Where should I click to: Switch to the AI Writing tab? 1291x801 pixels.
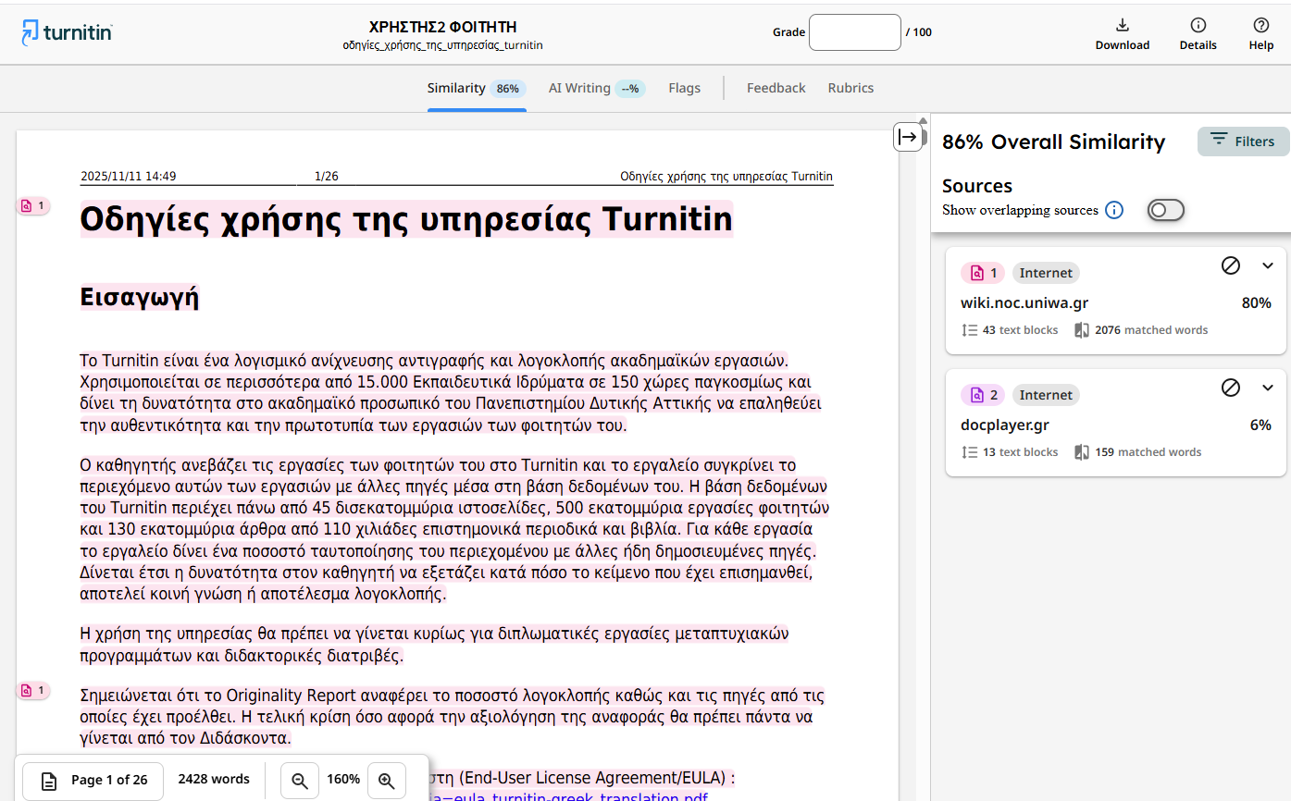coord(595,89)
